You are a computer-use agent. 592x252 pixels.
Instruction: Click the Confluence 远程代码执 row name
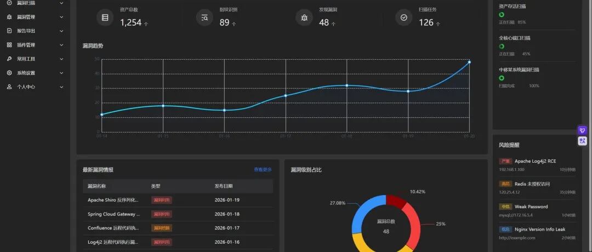click(113, 228)
